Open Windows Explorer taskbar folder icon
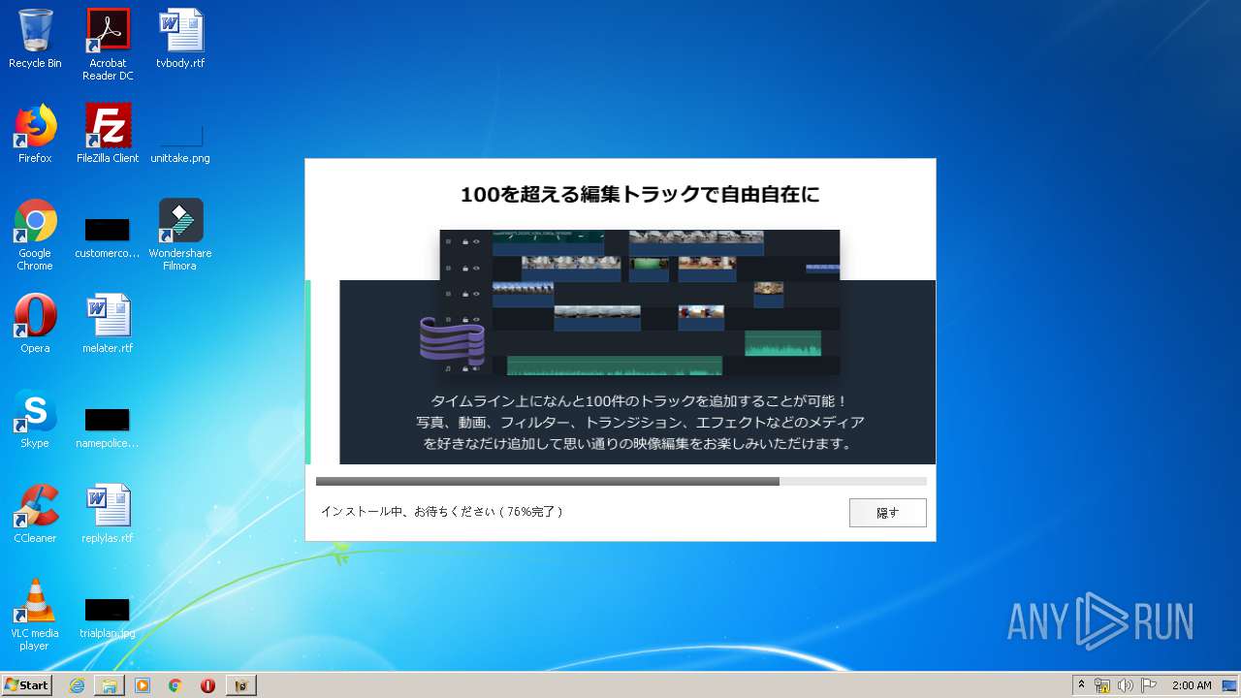Screen dimensions: 1241x698 coord(110,685)
